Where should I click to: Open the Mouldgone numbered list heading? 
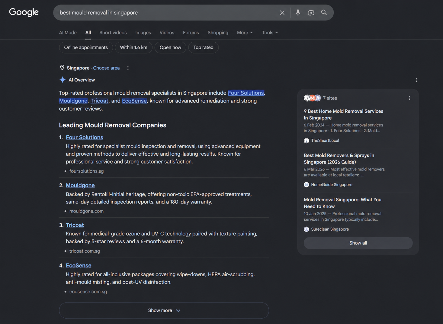[x=80, y=185]
